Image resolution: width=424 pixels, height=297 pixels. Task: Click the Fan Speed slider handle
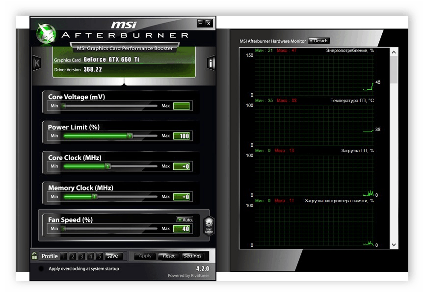64,229
